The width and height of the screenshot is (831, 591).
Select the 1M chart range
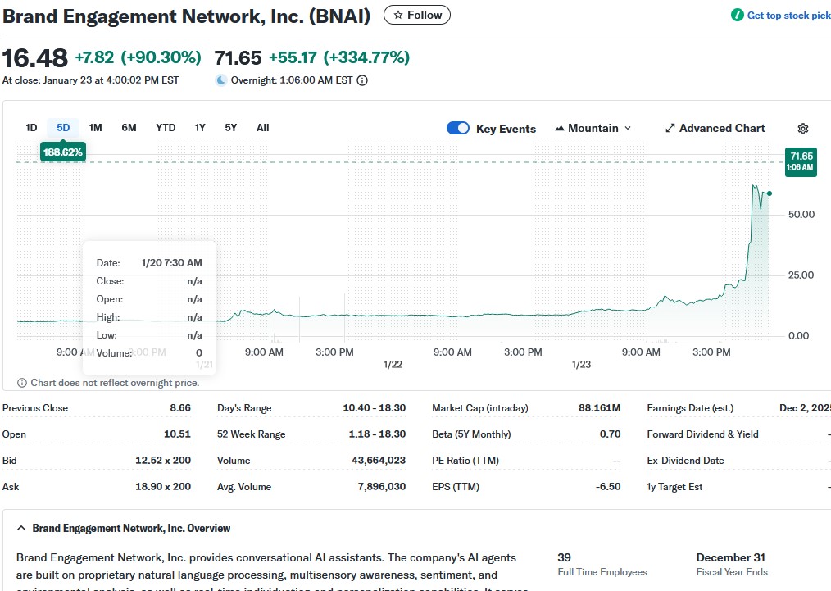[x=95, y=128]
